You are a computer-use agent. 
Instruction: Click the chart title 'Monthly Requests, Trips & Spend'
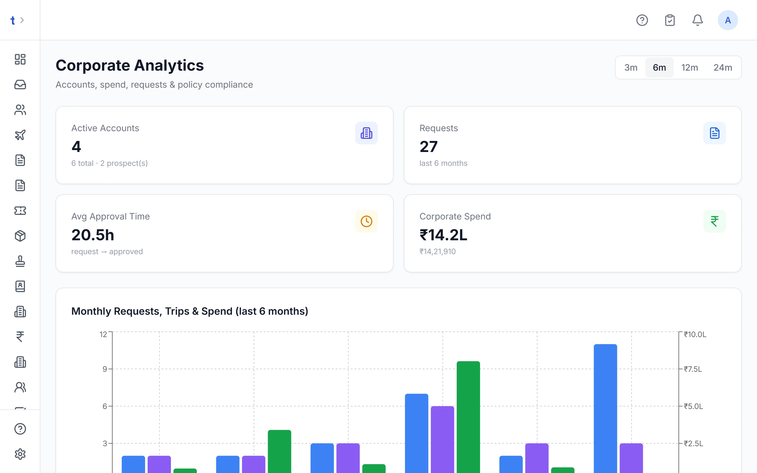click(190, 311)
